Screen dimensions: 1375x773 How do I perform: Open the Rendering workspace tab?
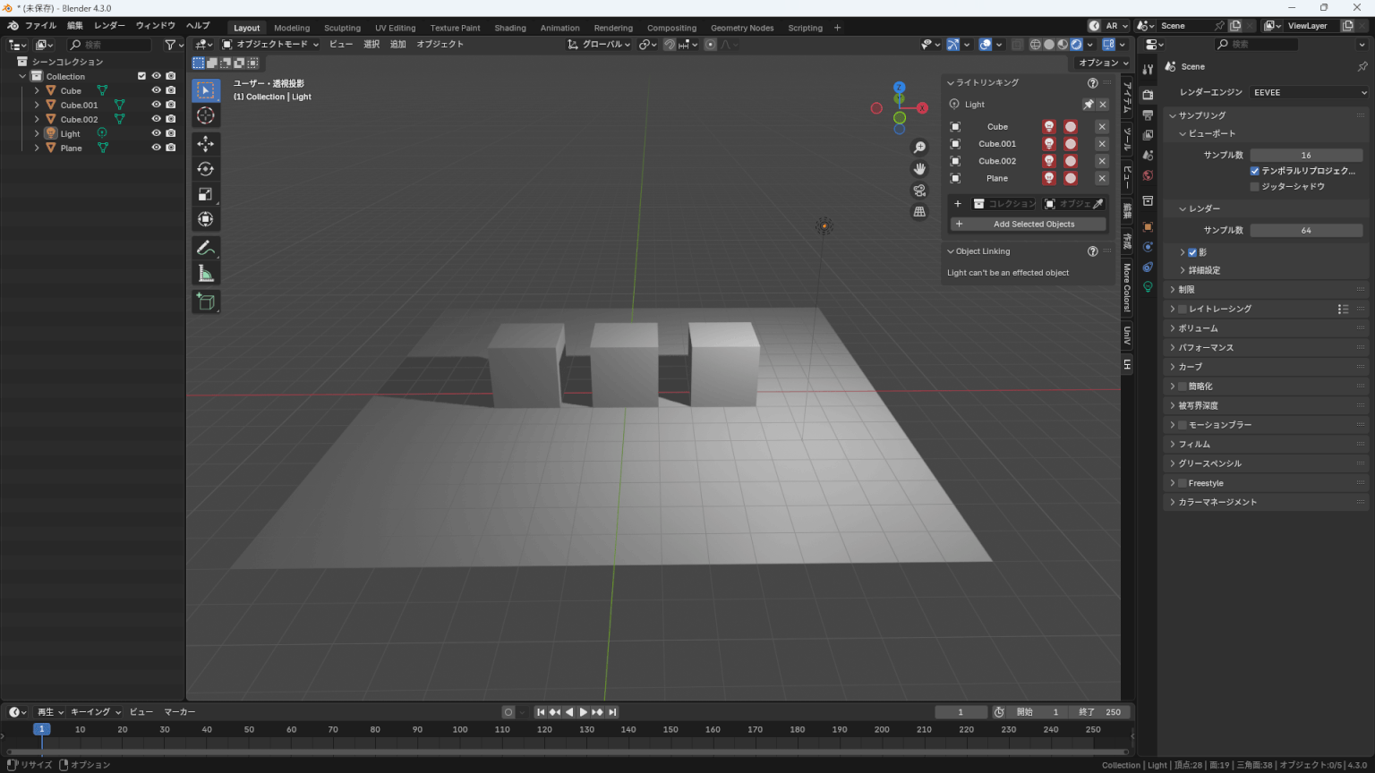point(613,28)
